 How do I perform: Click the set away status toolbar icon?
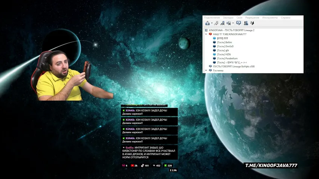pos(207,23)
